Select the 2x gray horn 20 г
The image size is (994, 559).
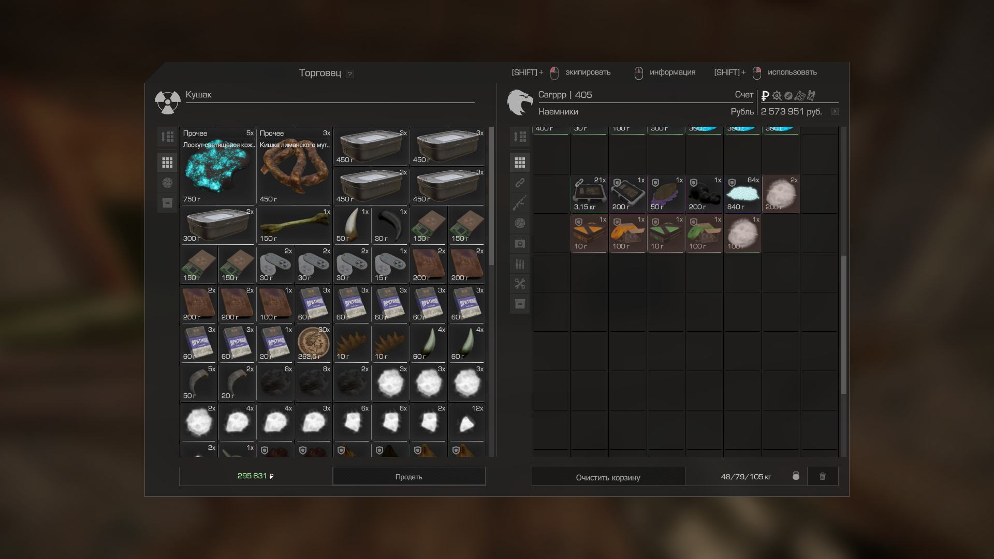point(237,383)
